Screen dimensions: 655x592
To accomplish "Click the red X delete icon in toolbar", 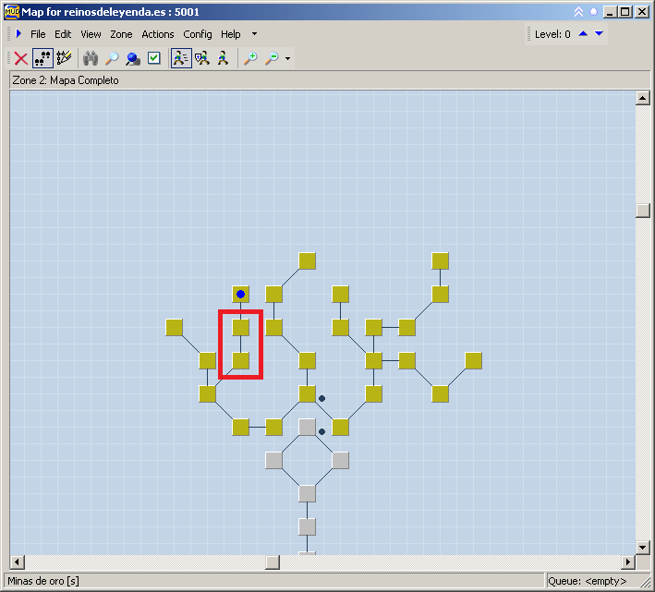I will [x=20, y=58].
